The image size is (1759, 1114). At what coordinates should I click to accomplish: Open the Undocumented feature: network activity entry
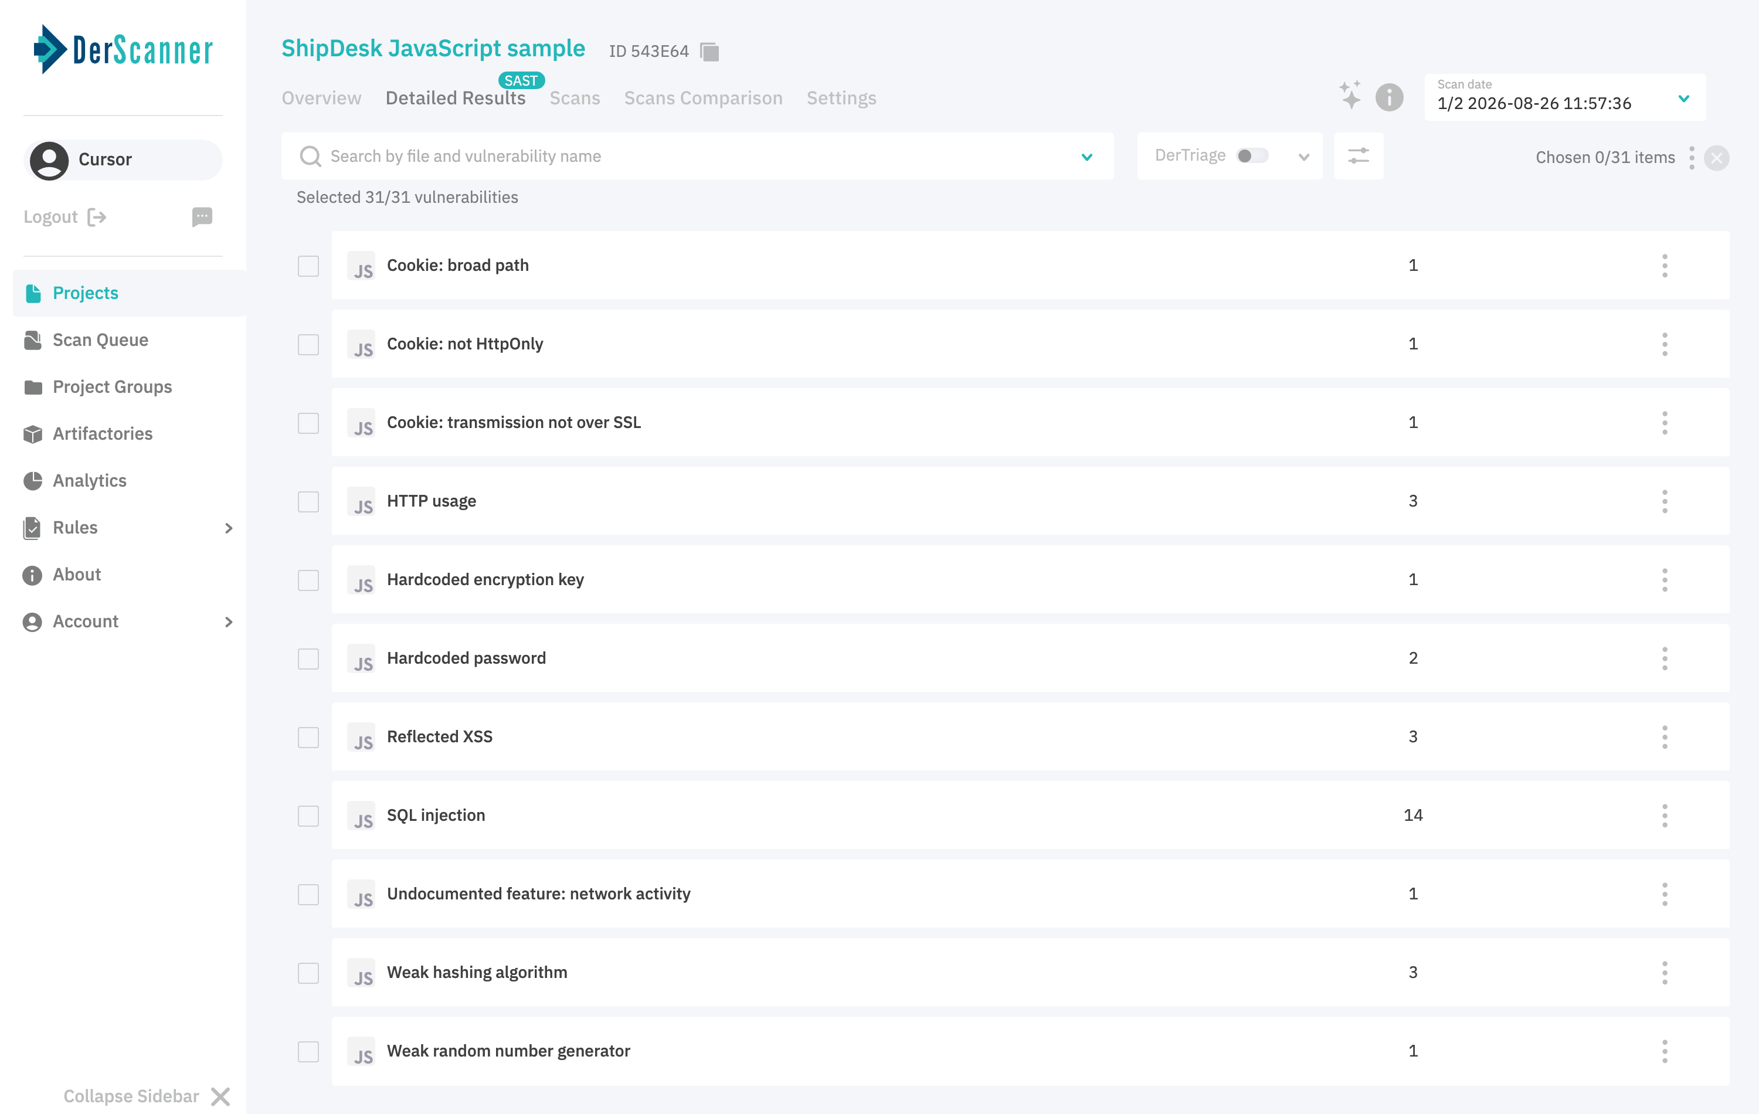[1030, 894]
